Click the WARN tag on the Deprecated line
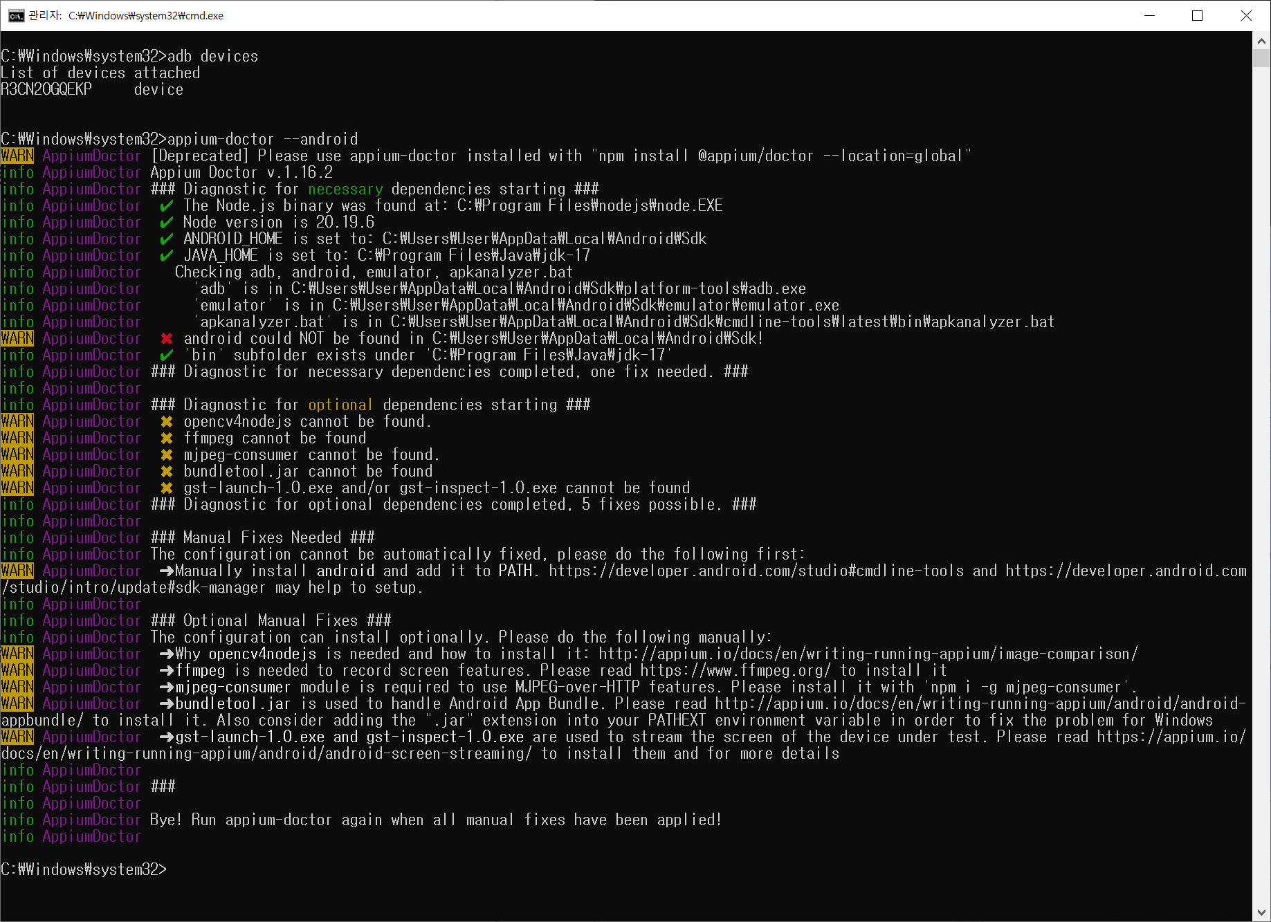This screenshot has width=1271, height=922. (x=17, y=156)
